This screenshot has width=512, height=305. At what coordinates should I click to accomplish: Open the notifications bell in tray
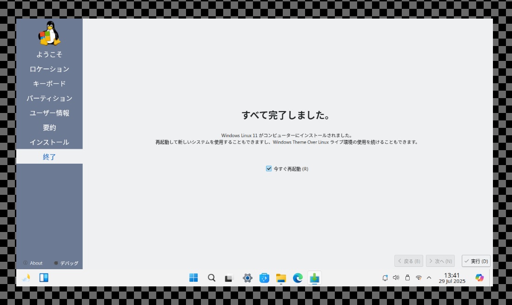point(385,278)
